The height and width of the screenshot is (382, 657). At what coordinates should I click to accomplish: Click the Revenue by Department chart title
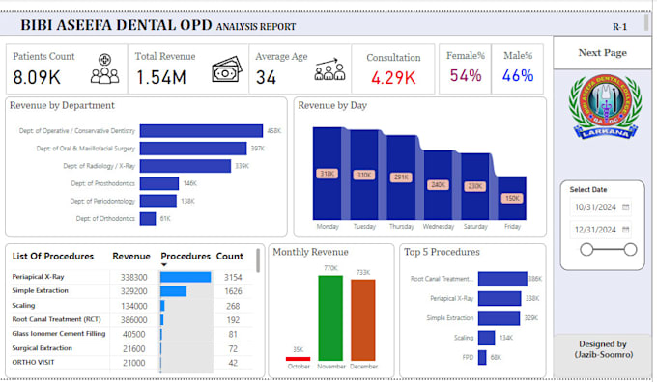[x=62, y=105]
